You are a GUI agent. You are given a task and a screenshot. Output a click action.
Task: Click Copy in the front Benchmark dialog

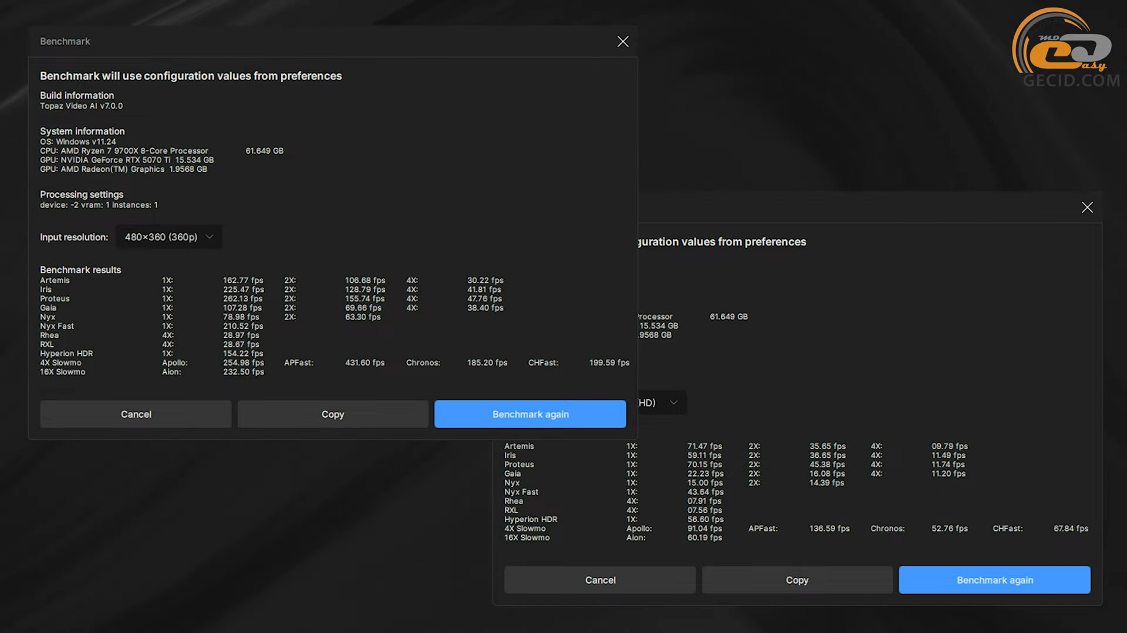[333, 414]
